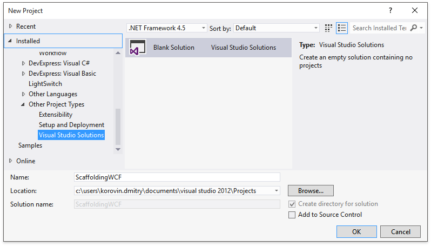Screen dimensions: 431x246
Task: Collapse Other Project Types node
Action: coord(23,104)
